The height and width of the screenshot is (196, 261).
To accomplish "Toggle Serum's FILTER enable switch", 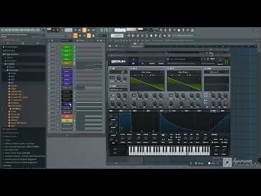I will coord(206,69).
